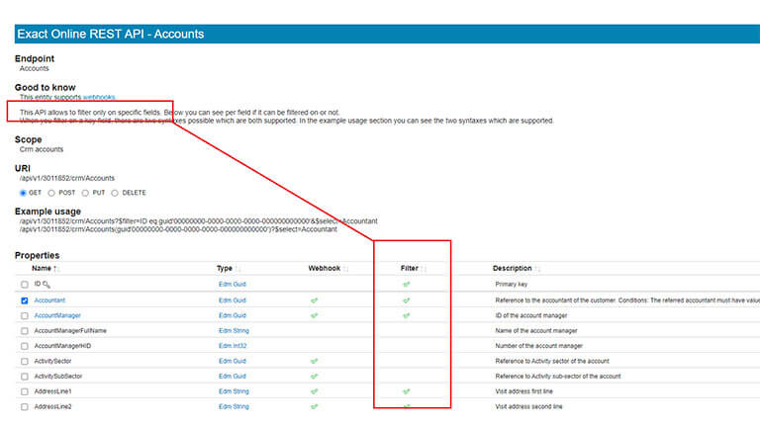Screen dimensions: 760x427
Task: Click the Webhook column header
Action: coord(325,268)
